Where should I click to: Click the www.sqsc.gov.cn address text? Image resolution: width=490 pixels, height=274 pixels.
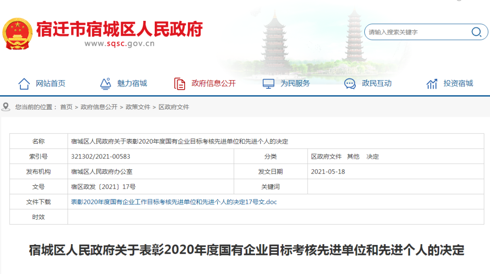click(x=119, y=43)
